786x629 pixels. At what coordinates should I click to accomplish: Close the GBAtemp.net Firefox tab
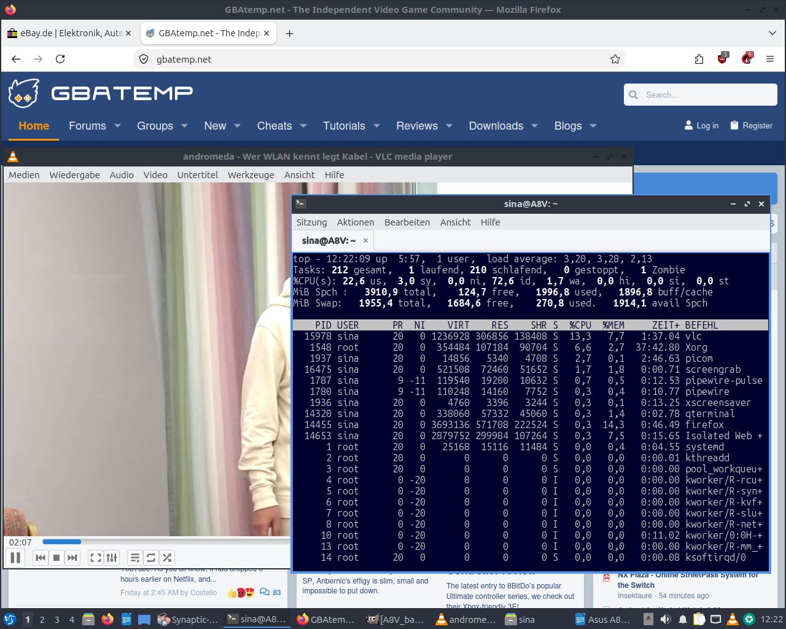[267, 33]
